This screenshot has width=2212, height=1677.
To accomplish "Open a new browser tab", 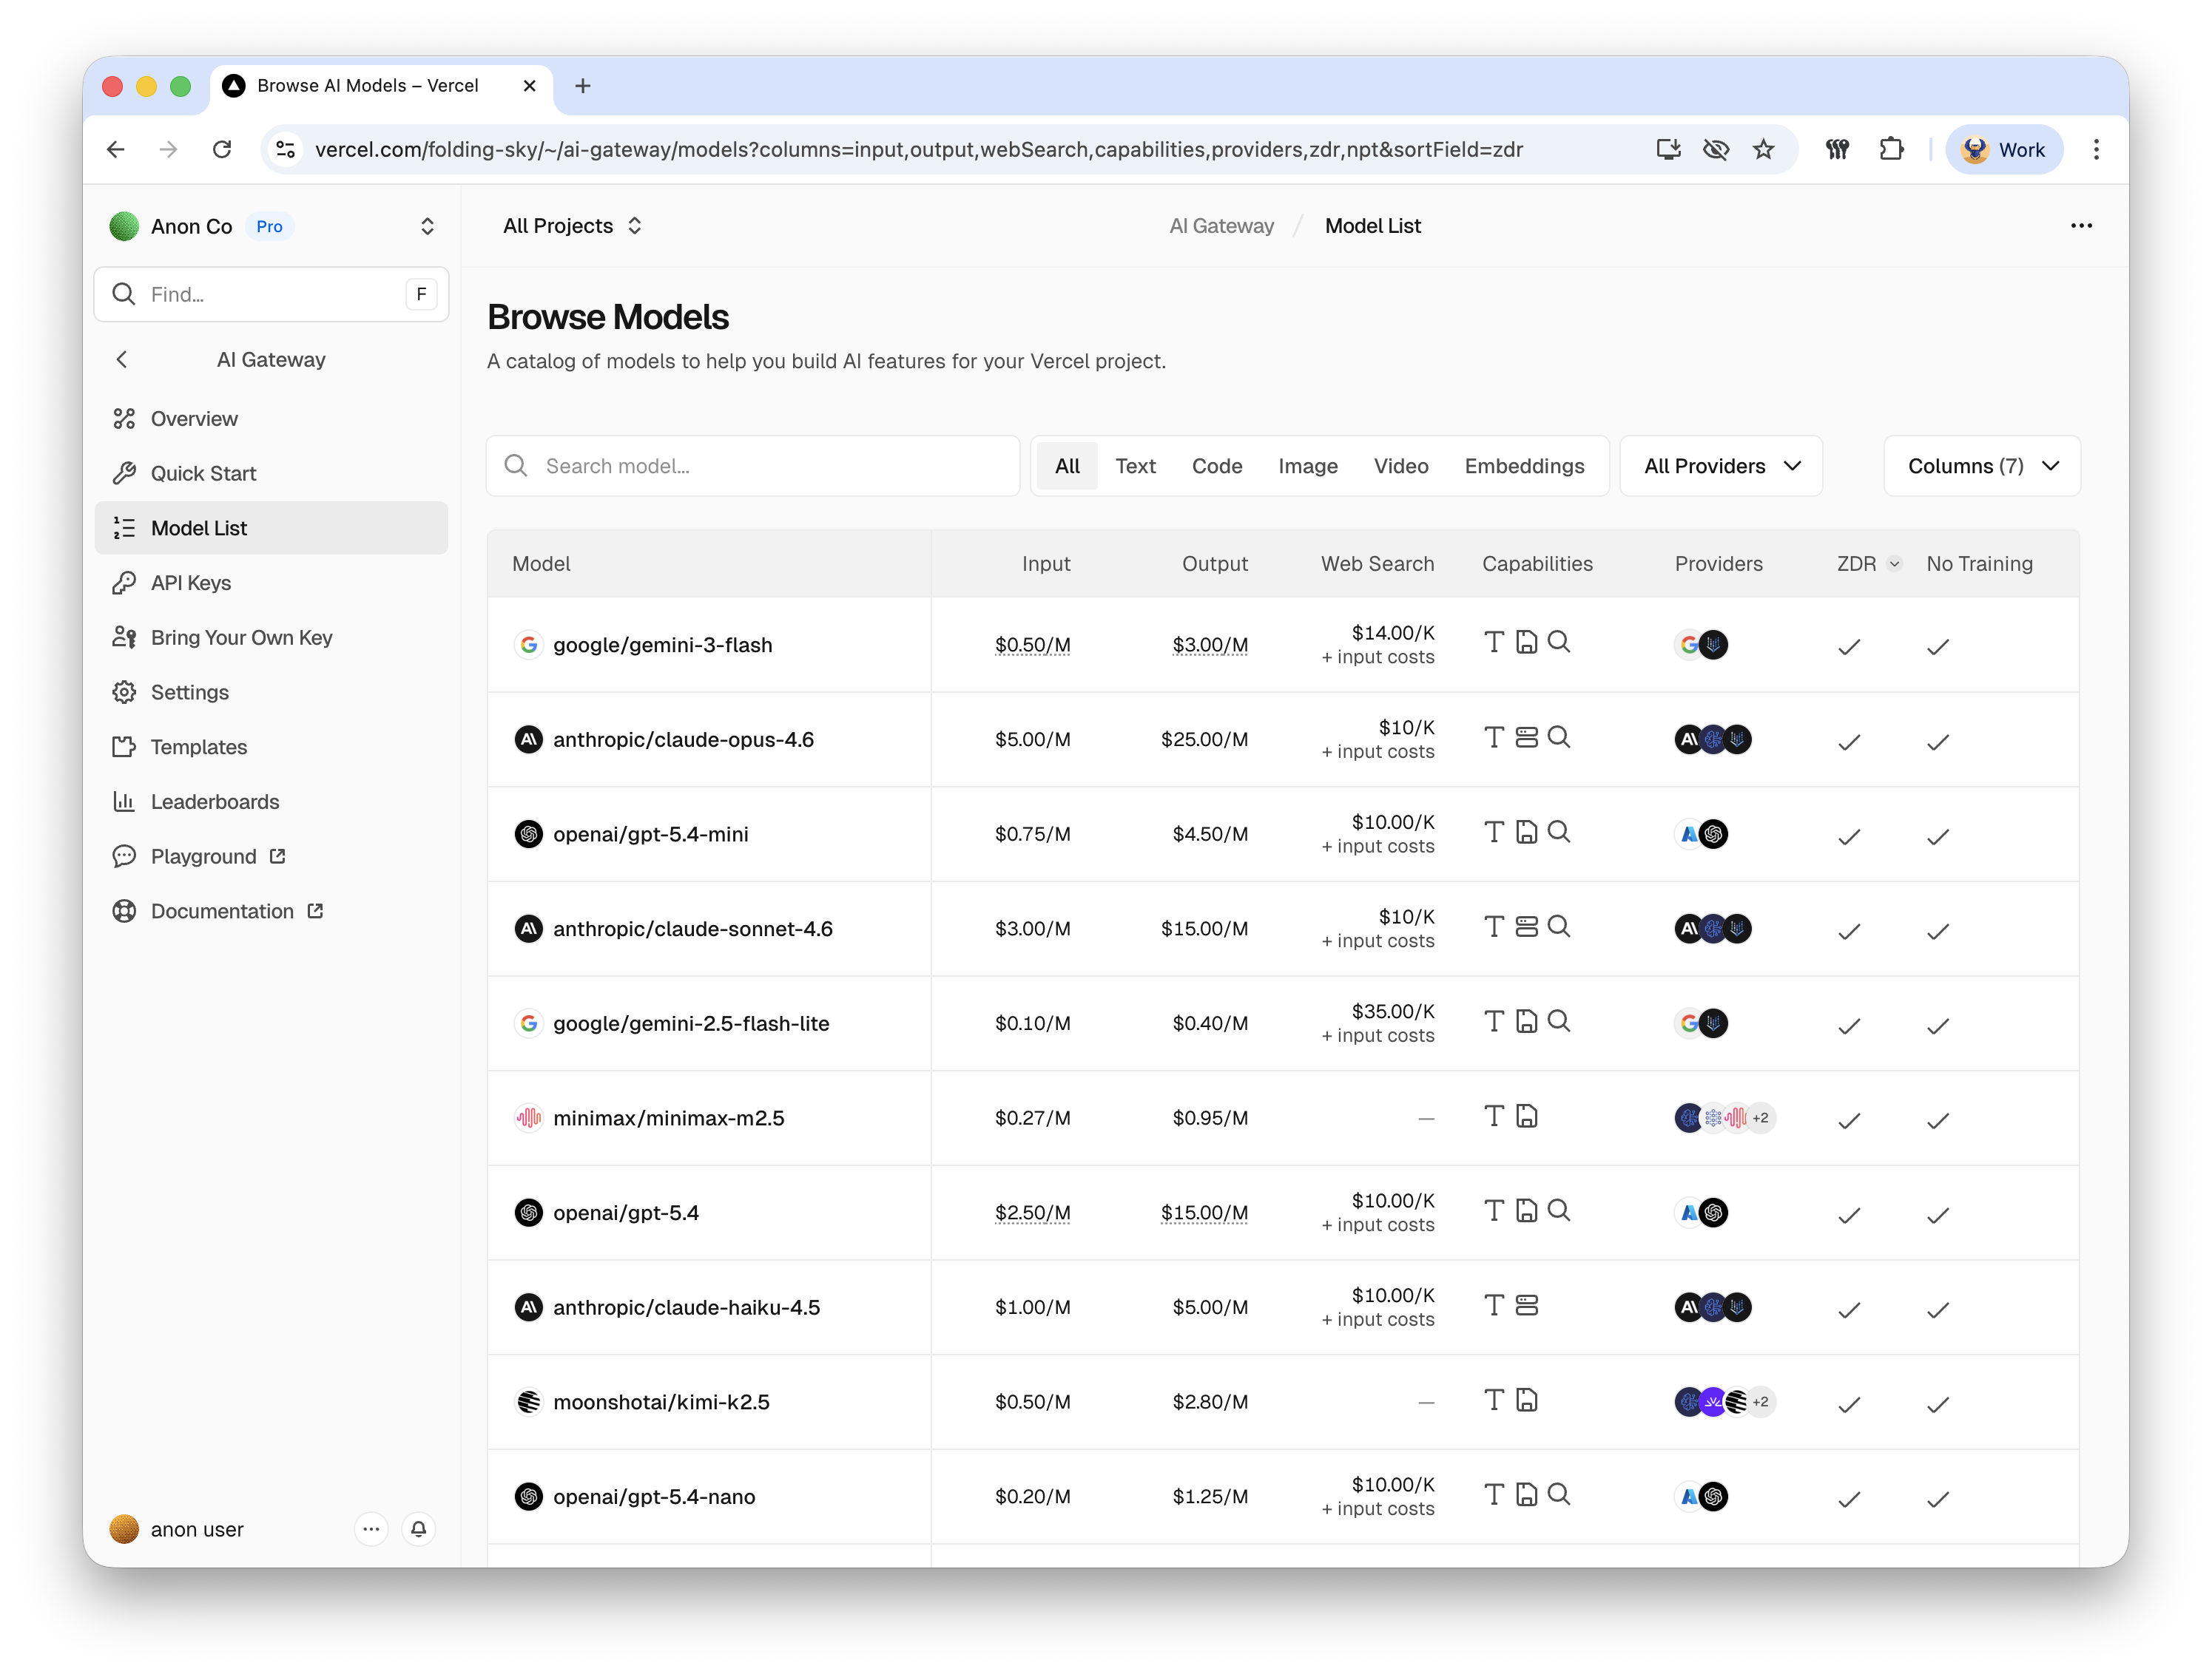I will pos(583,86).
